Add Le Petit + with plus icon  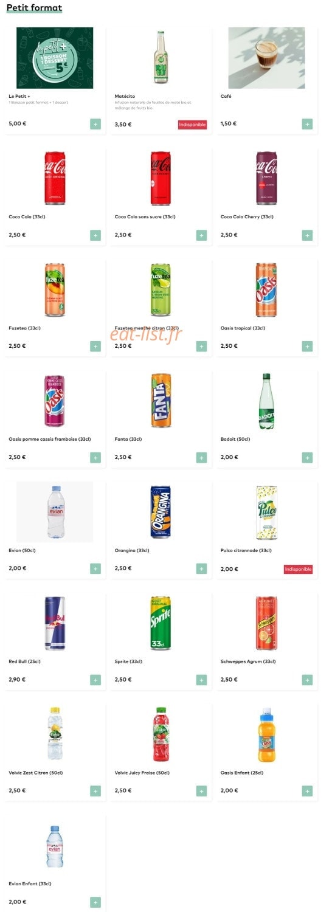pyautogui.click(x=95, y=124)
